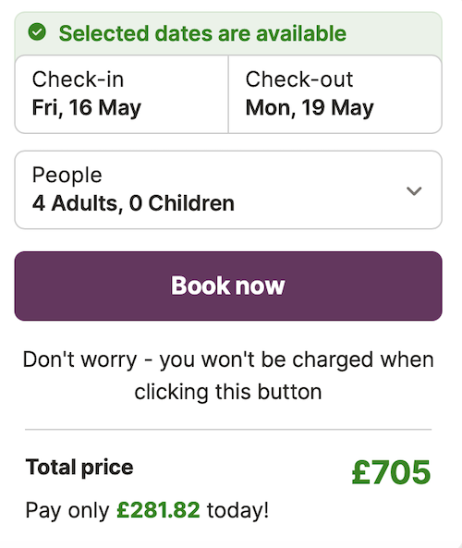Click the 'Total price' label

79,468
